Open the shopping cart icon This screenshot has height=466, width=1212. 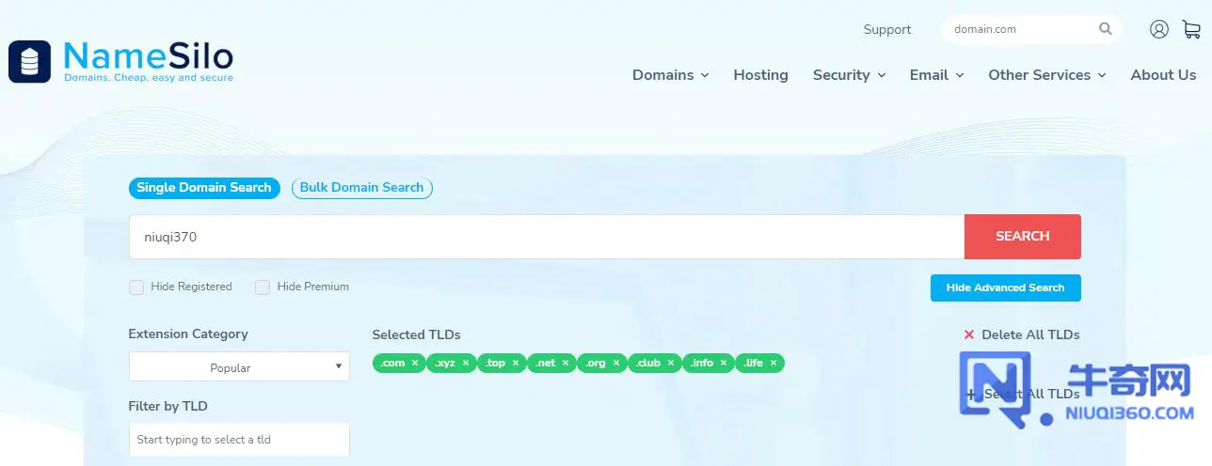click(1191, 29)
